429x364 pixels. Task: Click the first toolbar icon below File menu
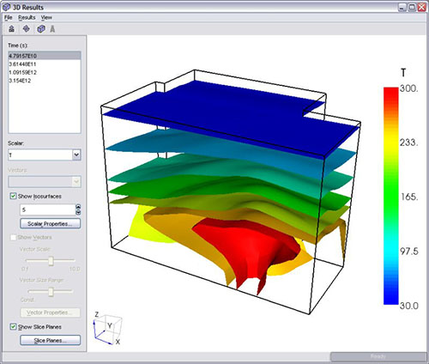click(11, 28)
